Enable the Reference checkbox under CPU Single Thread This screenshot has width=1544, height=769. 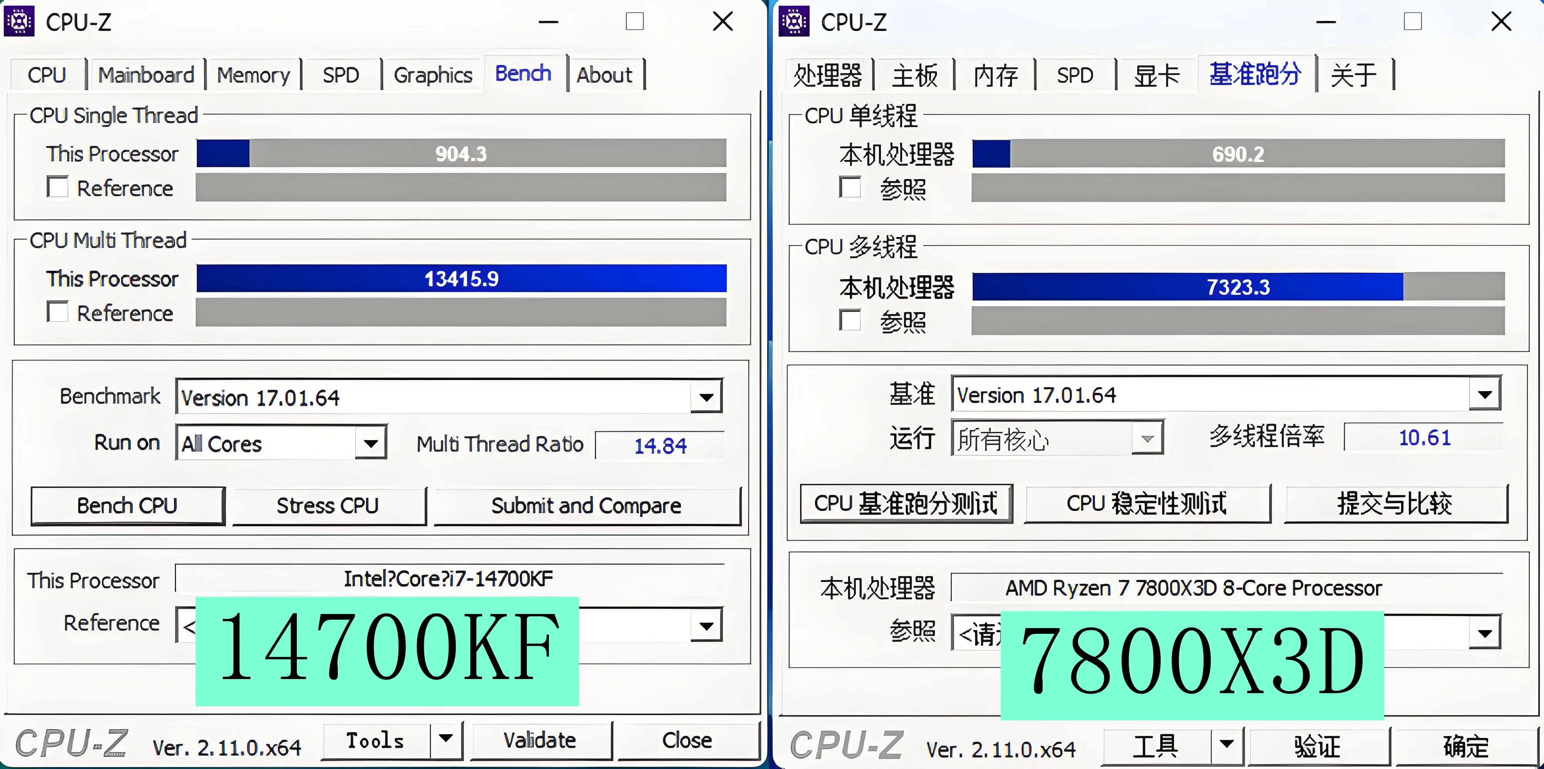point(58,187)
